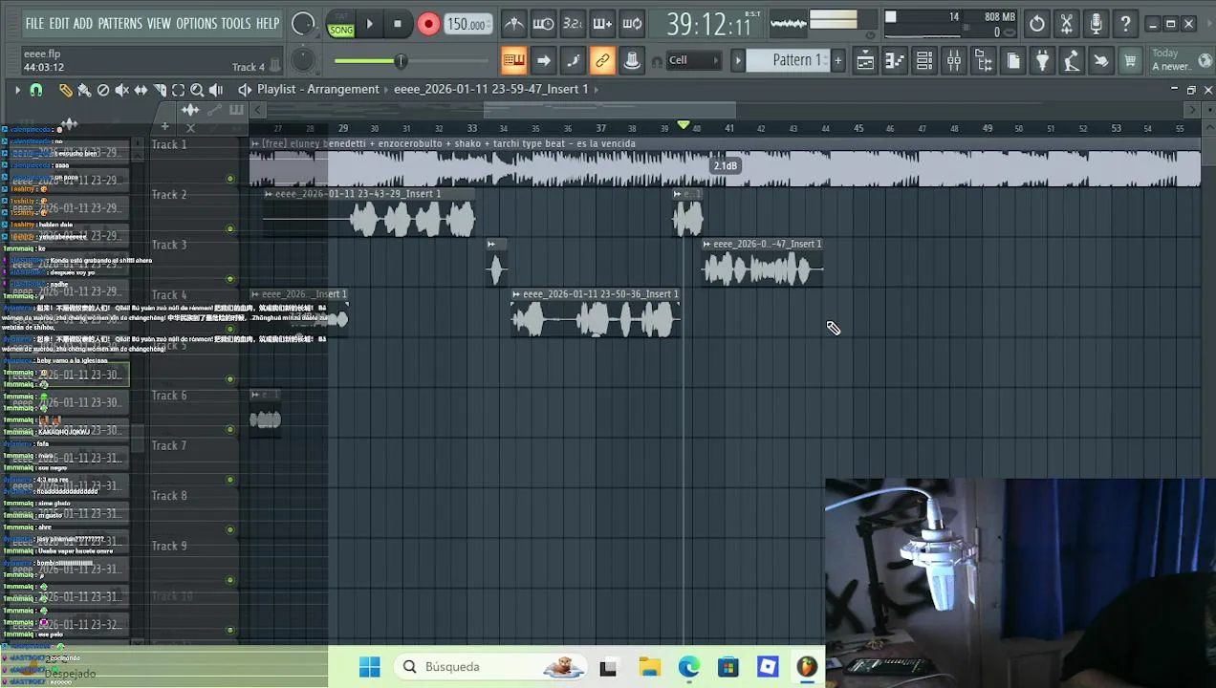Click the tempo tapper icon
This screenshot has height=688, width=1216.
click(1073, 61)
